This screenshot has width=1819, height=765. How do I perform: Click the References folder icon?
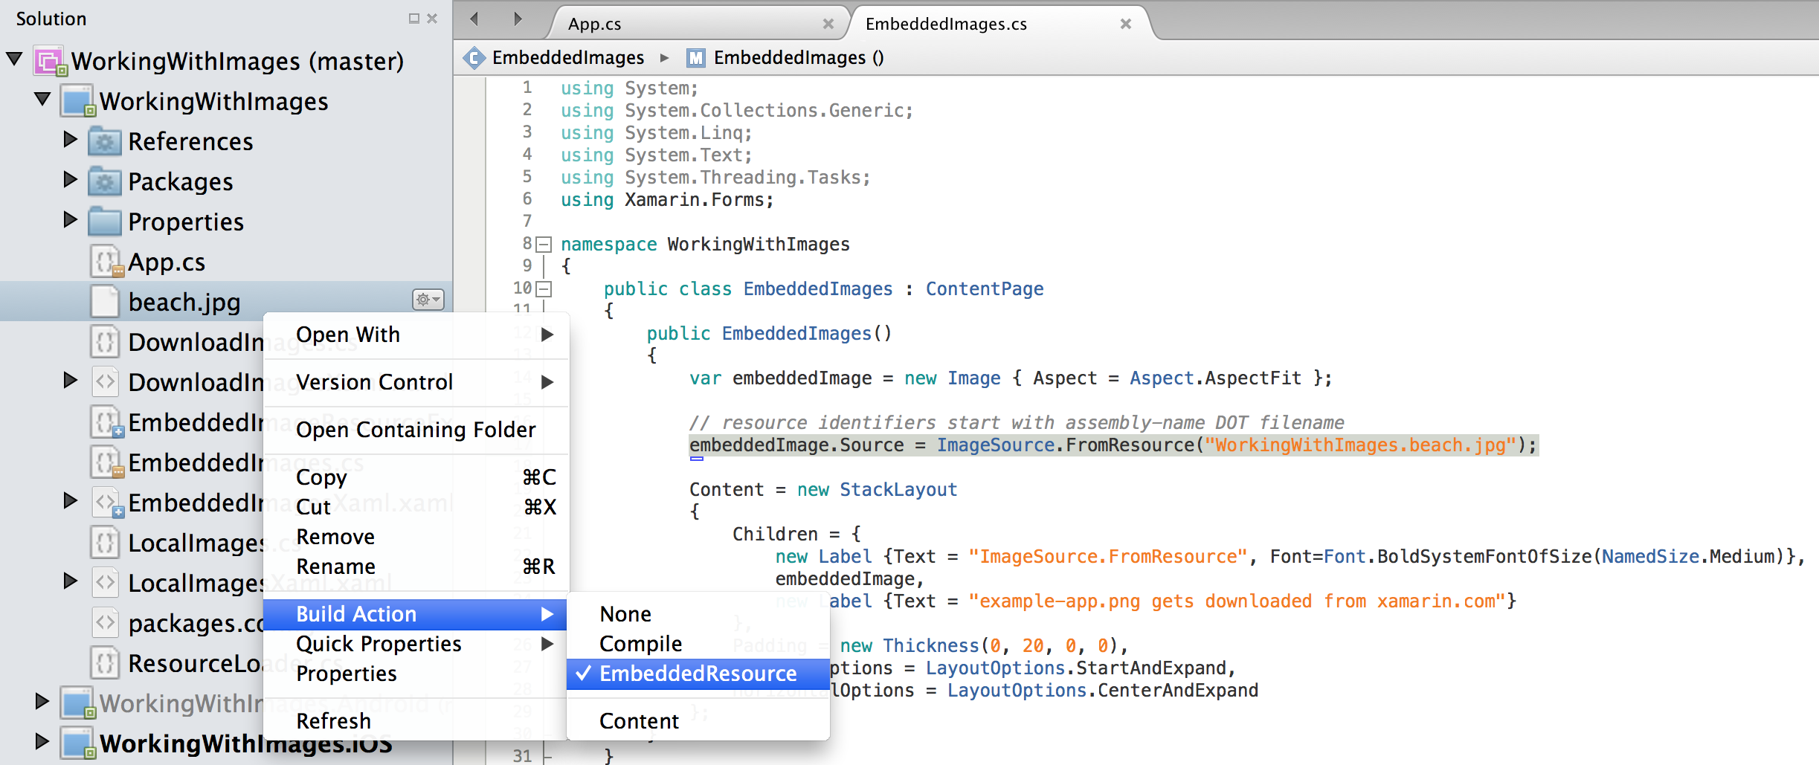104,141
